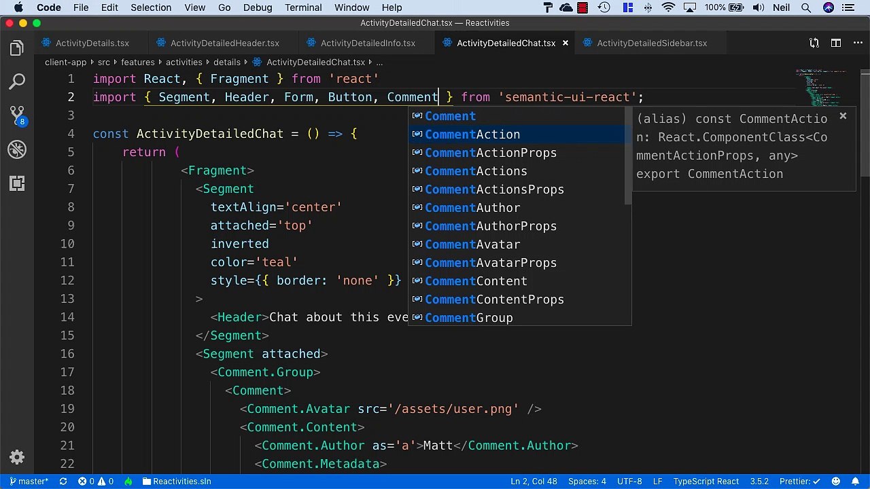Select Comment suggestion in autocomplete list

(517, 116)
